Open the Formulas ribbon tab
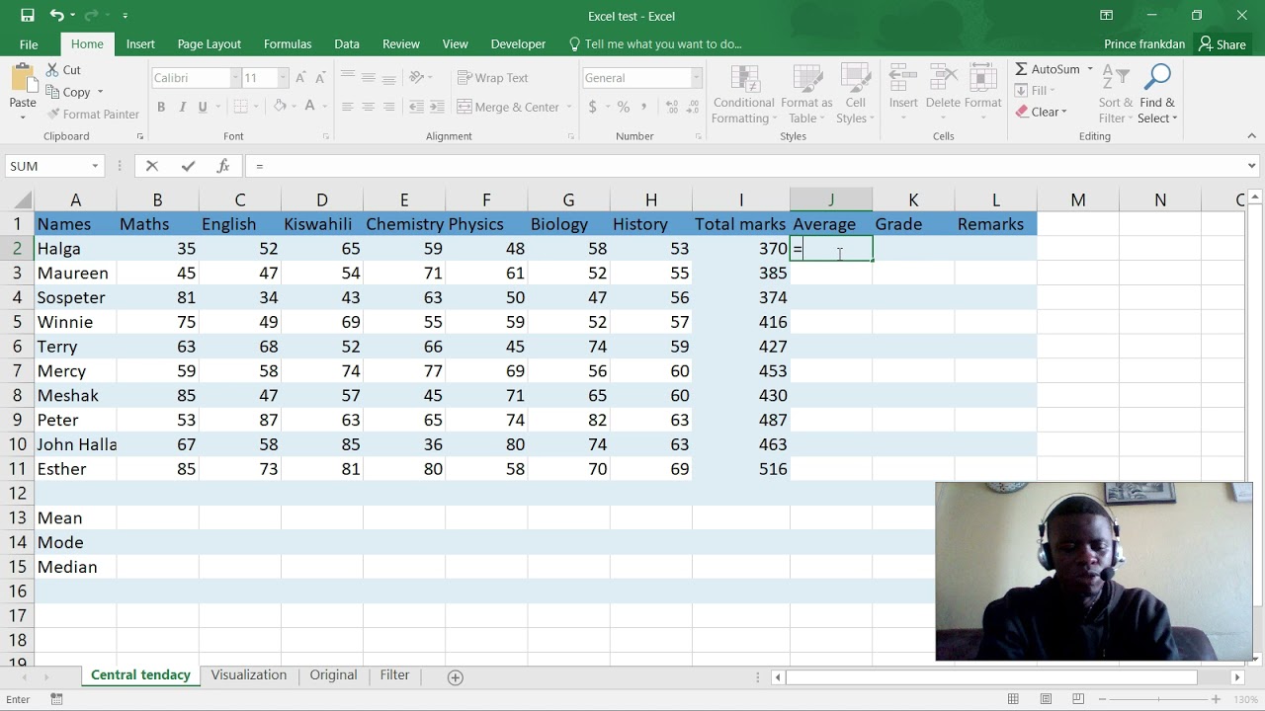This screenshot has width=1265, height=711. (x=288, y=44)
